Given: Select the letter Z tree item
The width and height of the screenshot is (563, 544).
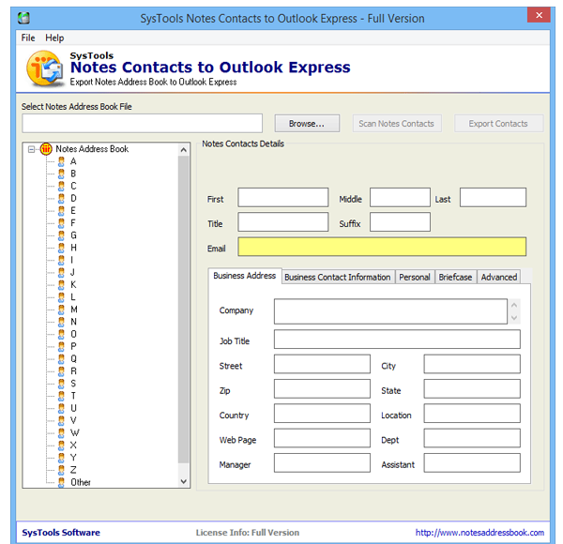Looking at the screenshot, I should coord(73,470).
